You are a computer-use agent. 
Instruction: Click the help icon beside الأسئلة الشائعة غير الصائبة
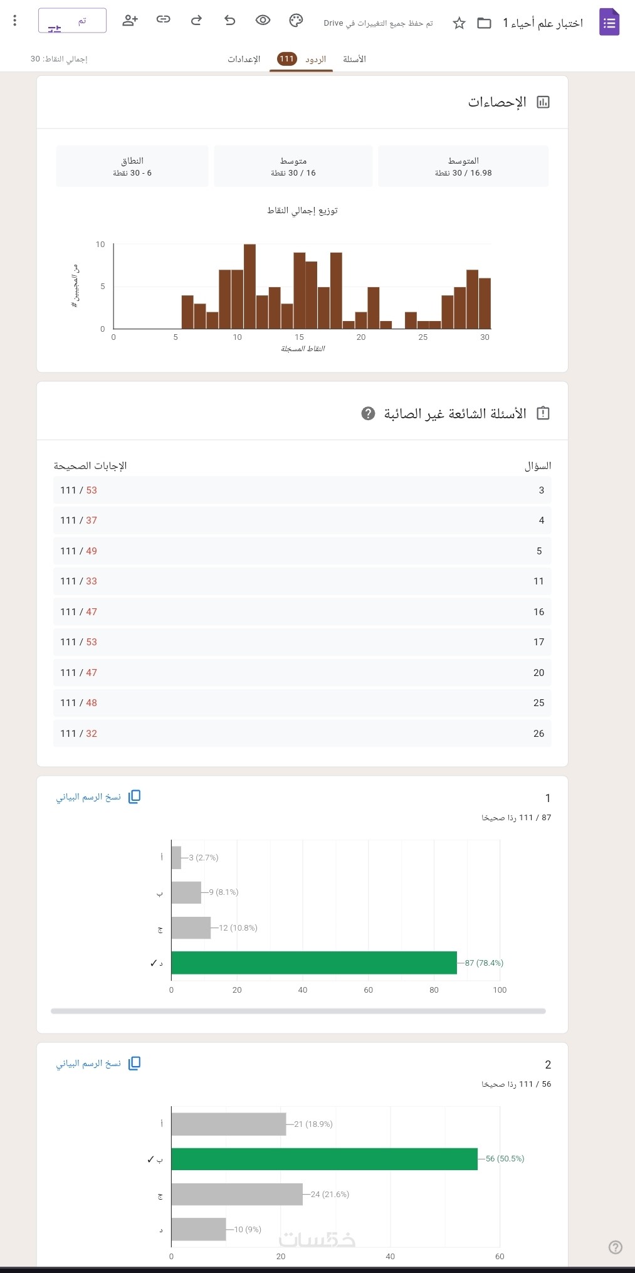click(x=369, y=413)
